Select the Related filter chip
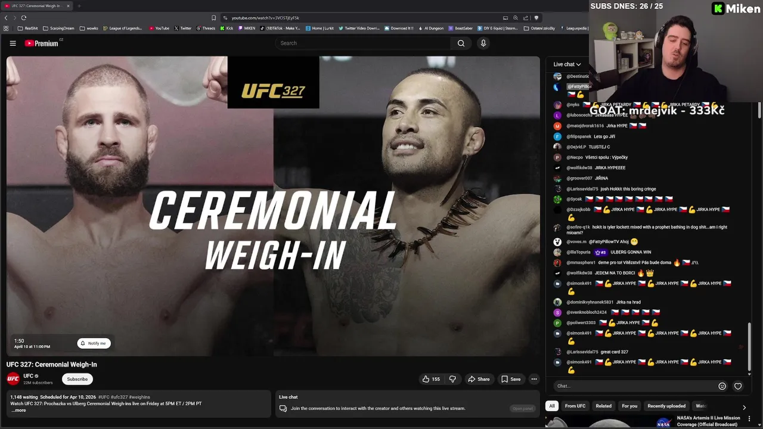The height and width of the screenshot is (429, 763). (604, 406)
